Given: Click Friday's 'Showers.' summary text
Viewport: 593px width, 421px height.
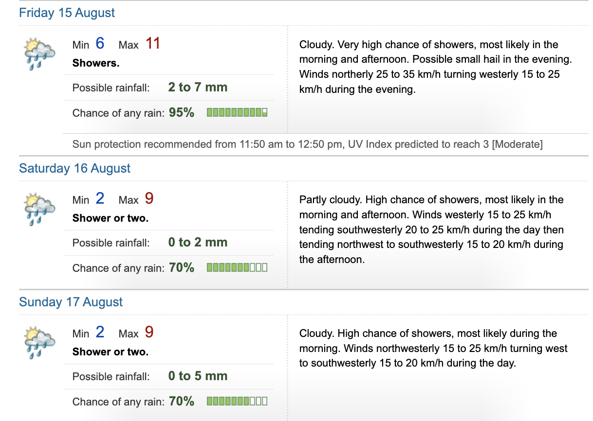Looking at the screenshot, I should (x=96, y=63).
